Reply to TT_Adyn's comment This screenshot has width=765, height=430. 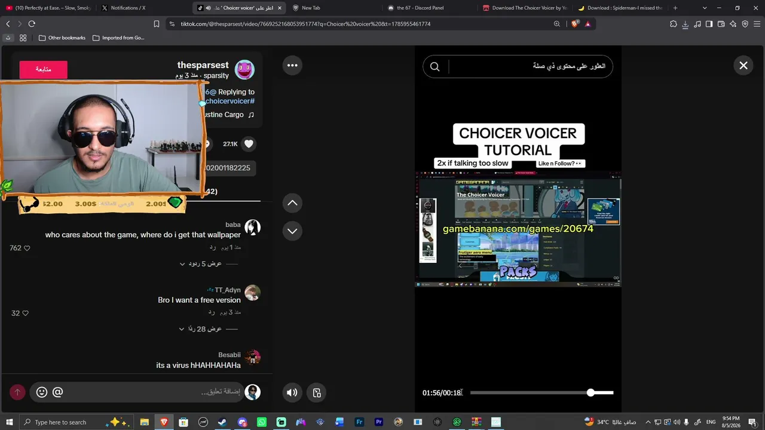pos(212,312)
